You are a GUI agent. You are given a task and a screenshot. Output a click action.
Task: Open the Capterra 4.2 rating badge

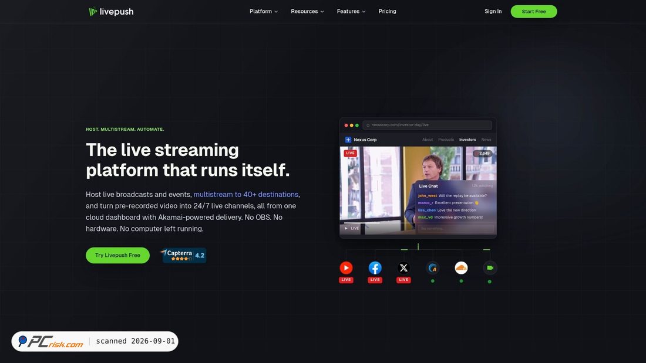(183, 255)
